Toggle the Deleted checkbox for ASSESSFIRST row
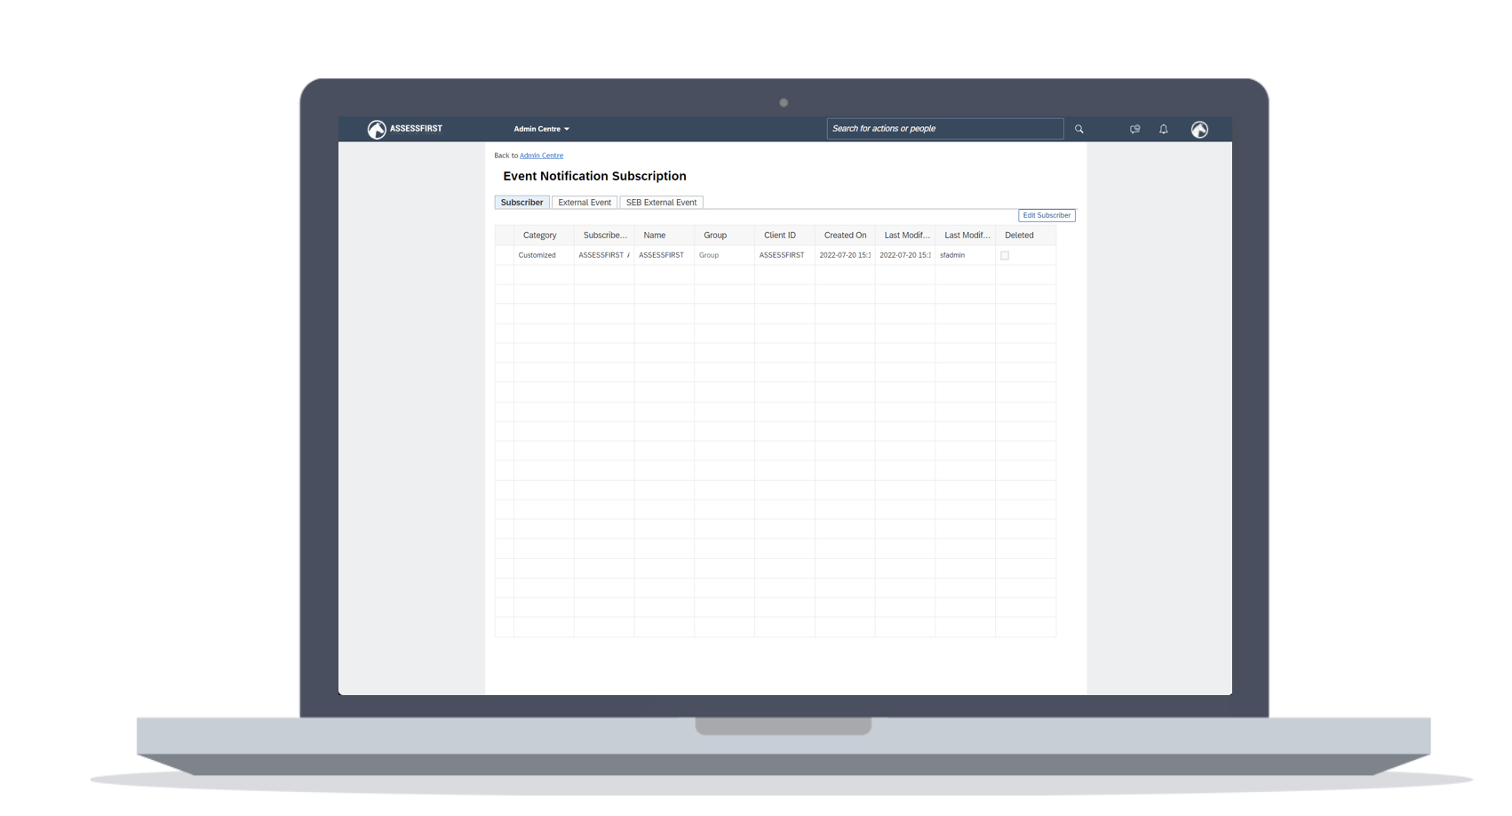1512x816 pixels. (x=1005, y=255)
